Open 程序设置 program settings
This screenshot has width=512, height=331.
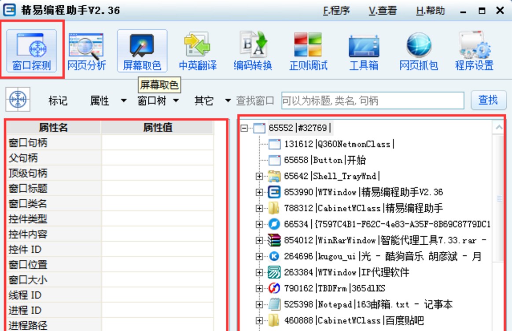(x=474, y=51)
